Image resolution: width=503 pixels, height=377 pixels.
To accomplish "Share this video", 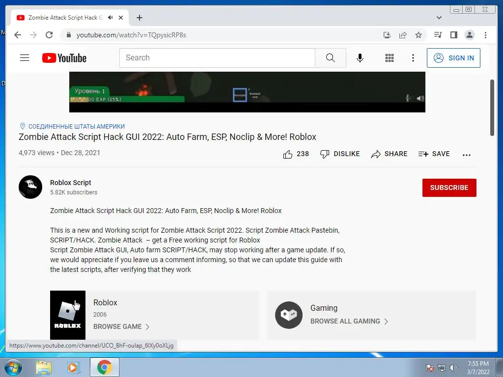I will 389,154.
